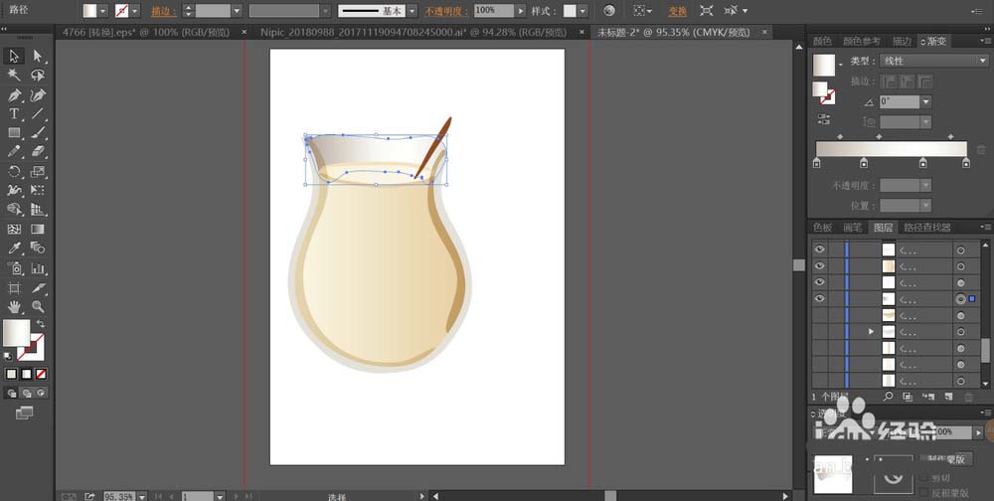Select the Rectangle tool
Image resolution: width=994 pixels, height=501 pixels.
(14, 133)
